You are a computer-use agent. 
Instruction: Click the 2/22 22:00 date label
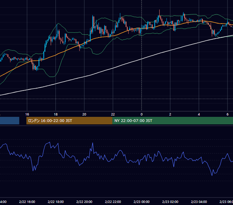pyautogui.click(x=113, y=202)
